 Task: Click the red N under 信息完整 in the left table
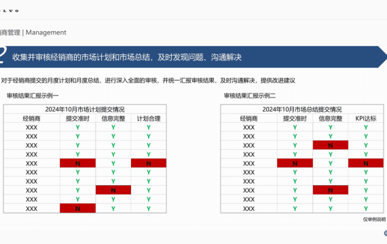point(113,190)
